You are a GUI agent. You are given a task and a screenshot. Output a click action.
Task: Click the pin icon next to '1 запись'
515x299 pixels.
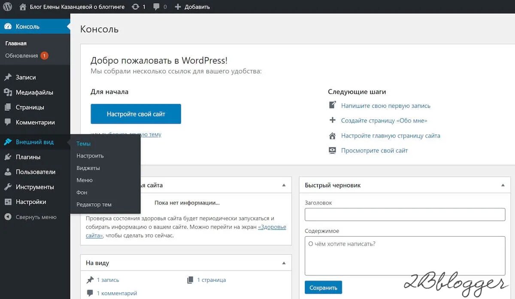click(x=90, y=280)
